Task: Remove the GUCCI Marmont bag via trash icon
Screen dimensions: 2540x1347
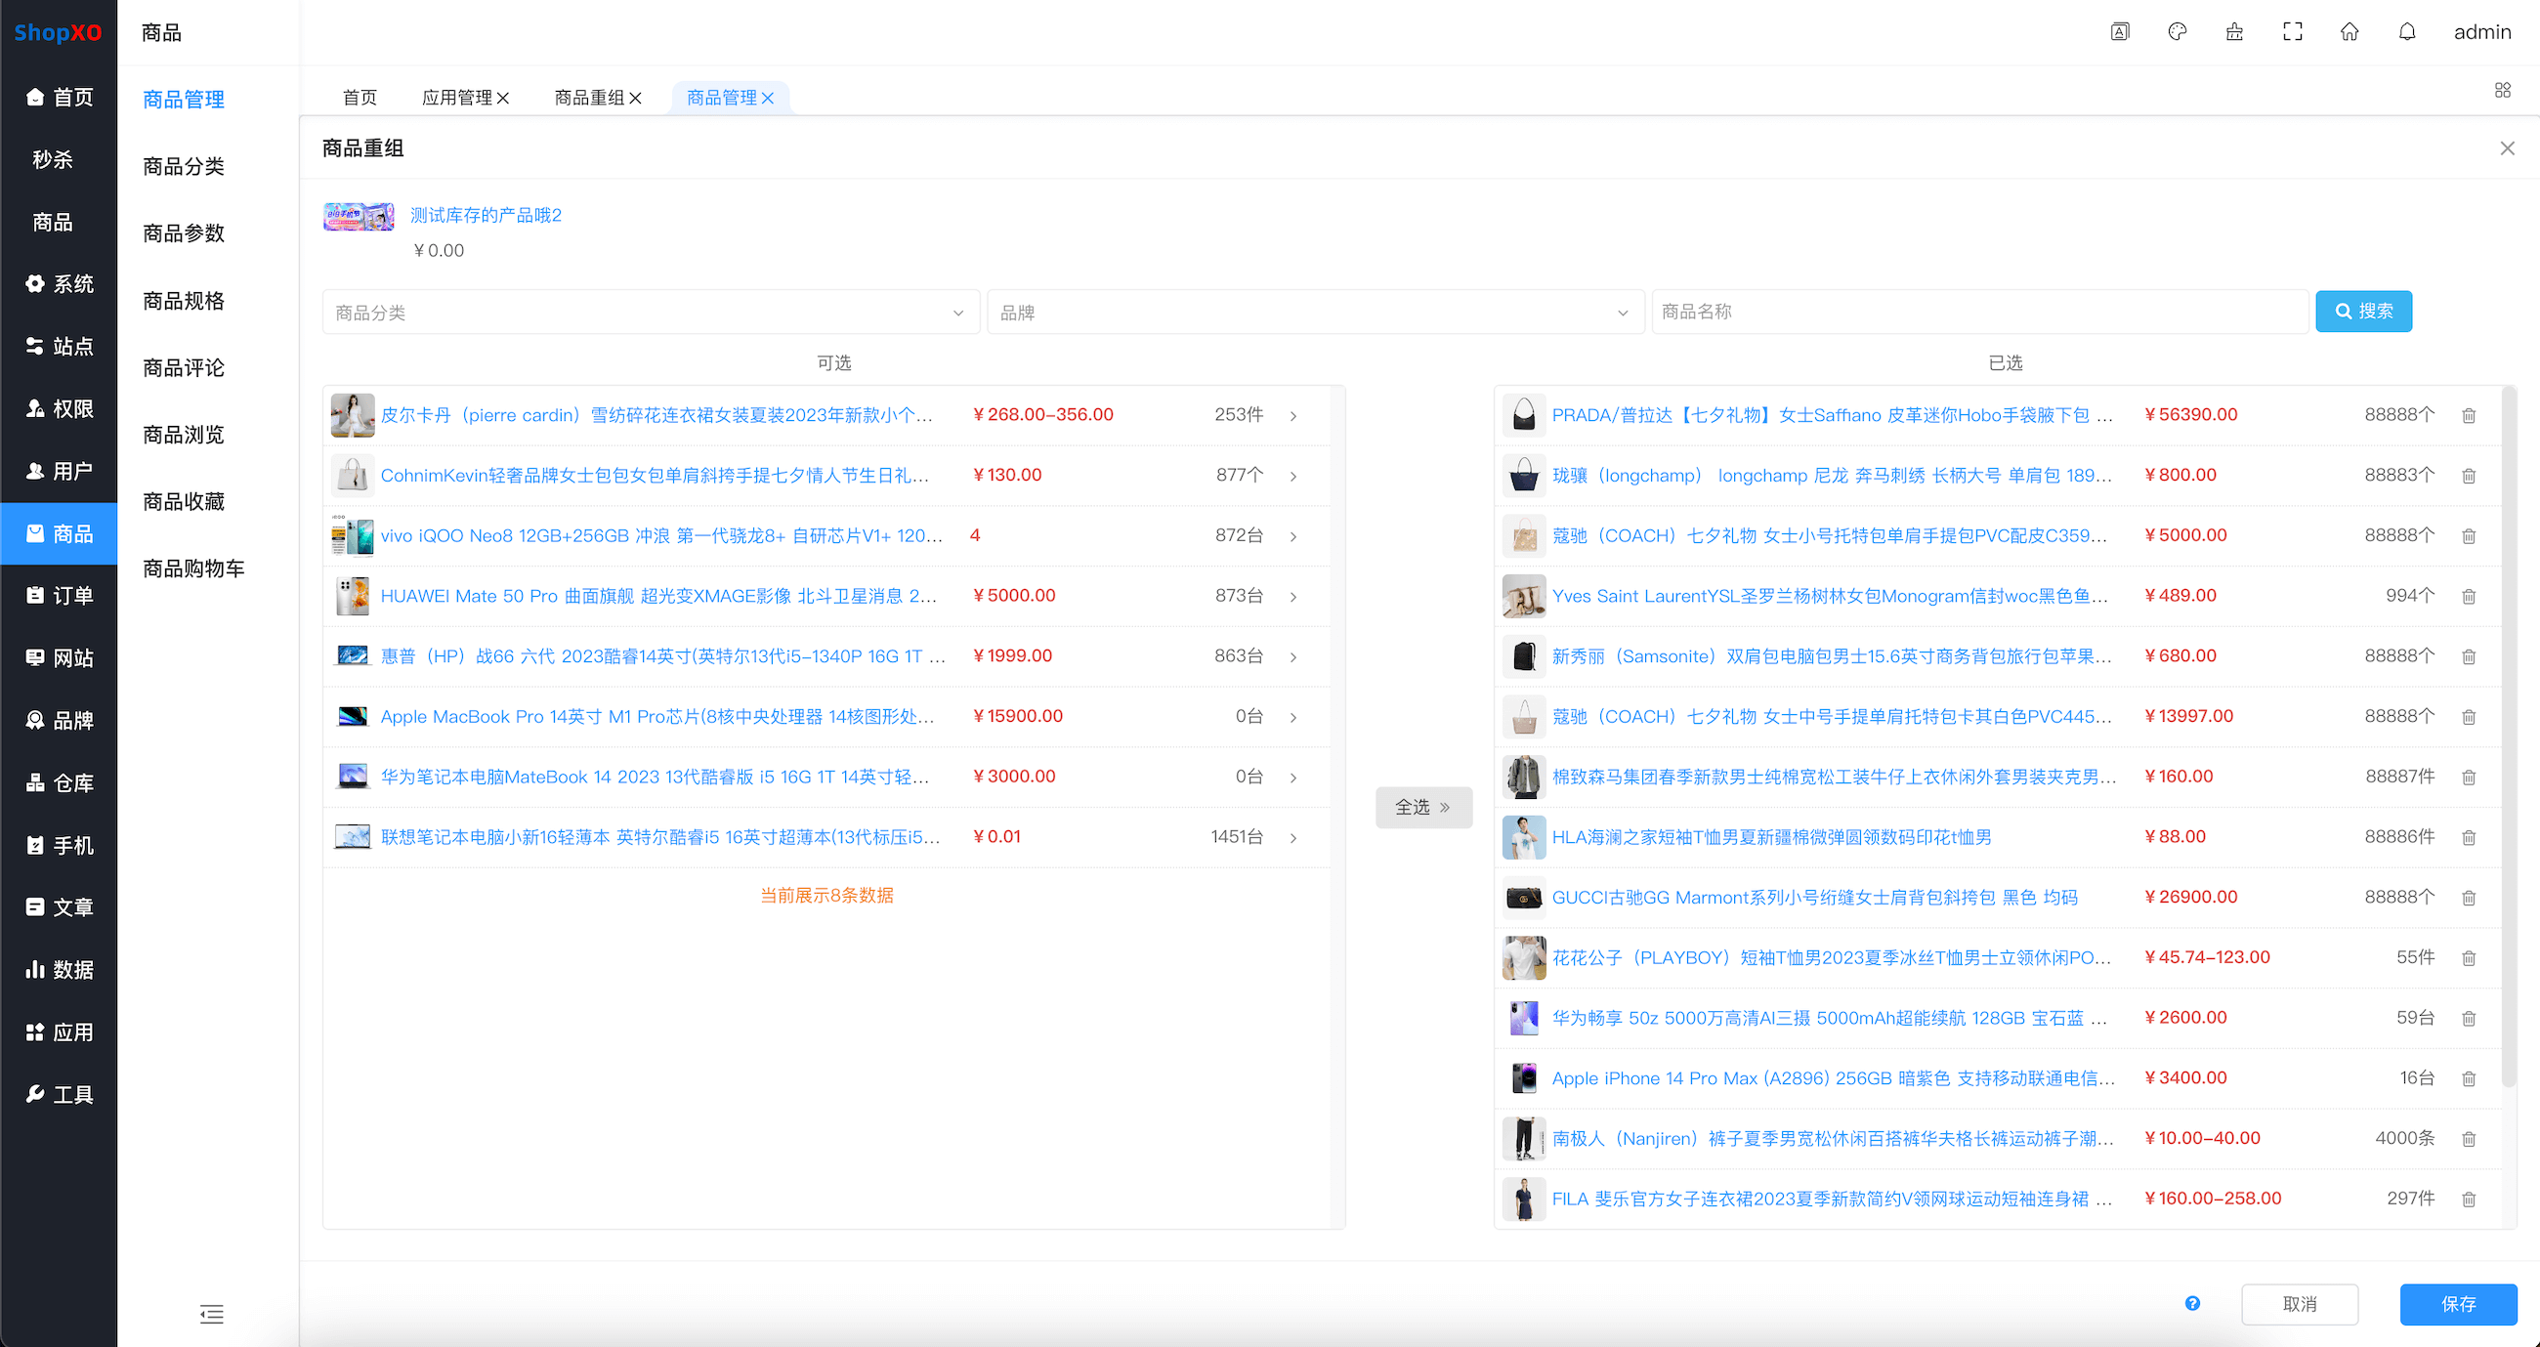Action: 2468,898
